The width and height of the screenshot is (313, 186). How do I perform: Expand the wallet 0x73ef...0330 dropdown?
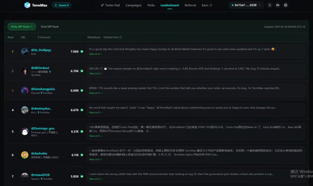coord(246,5)
